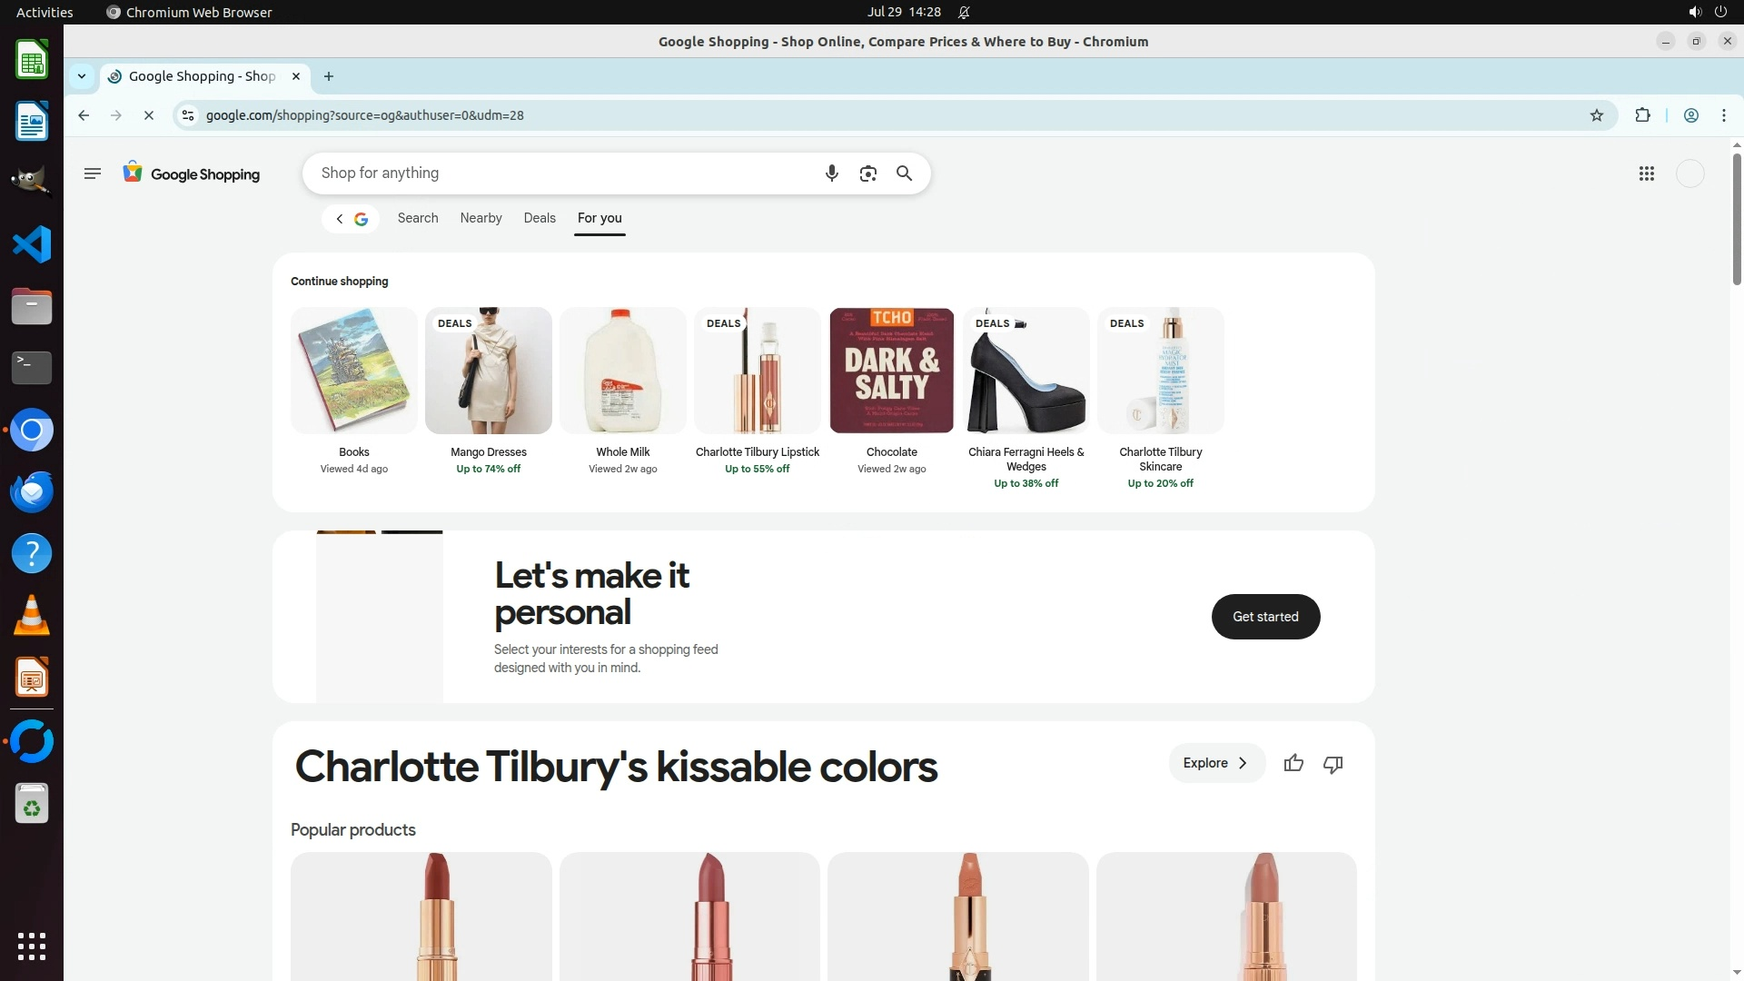Switch to the Nearby tab
The image size is (1744, 981).
coord(481,218)
